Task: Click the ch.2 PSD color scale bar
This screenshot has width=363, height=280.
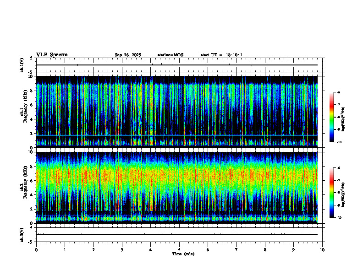Action: pyautogui.click(x=332, y=193)
